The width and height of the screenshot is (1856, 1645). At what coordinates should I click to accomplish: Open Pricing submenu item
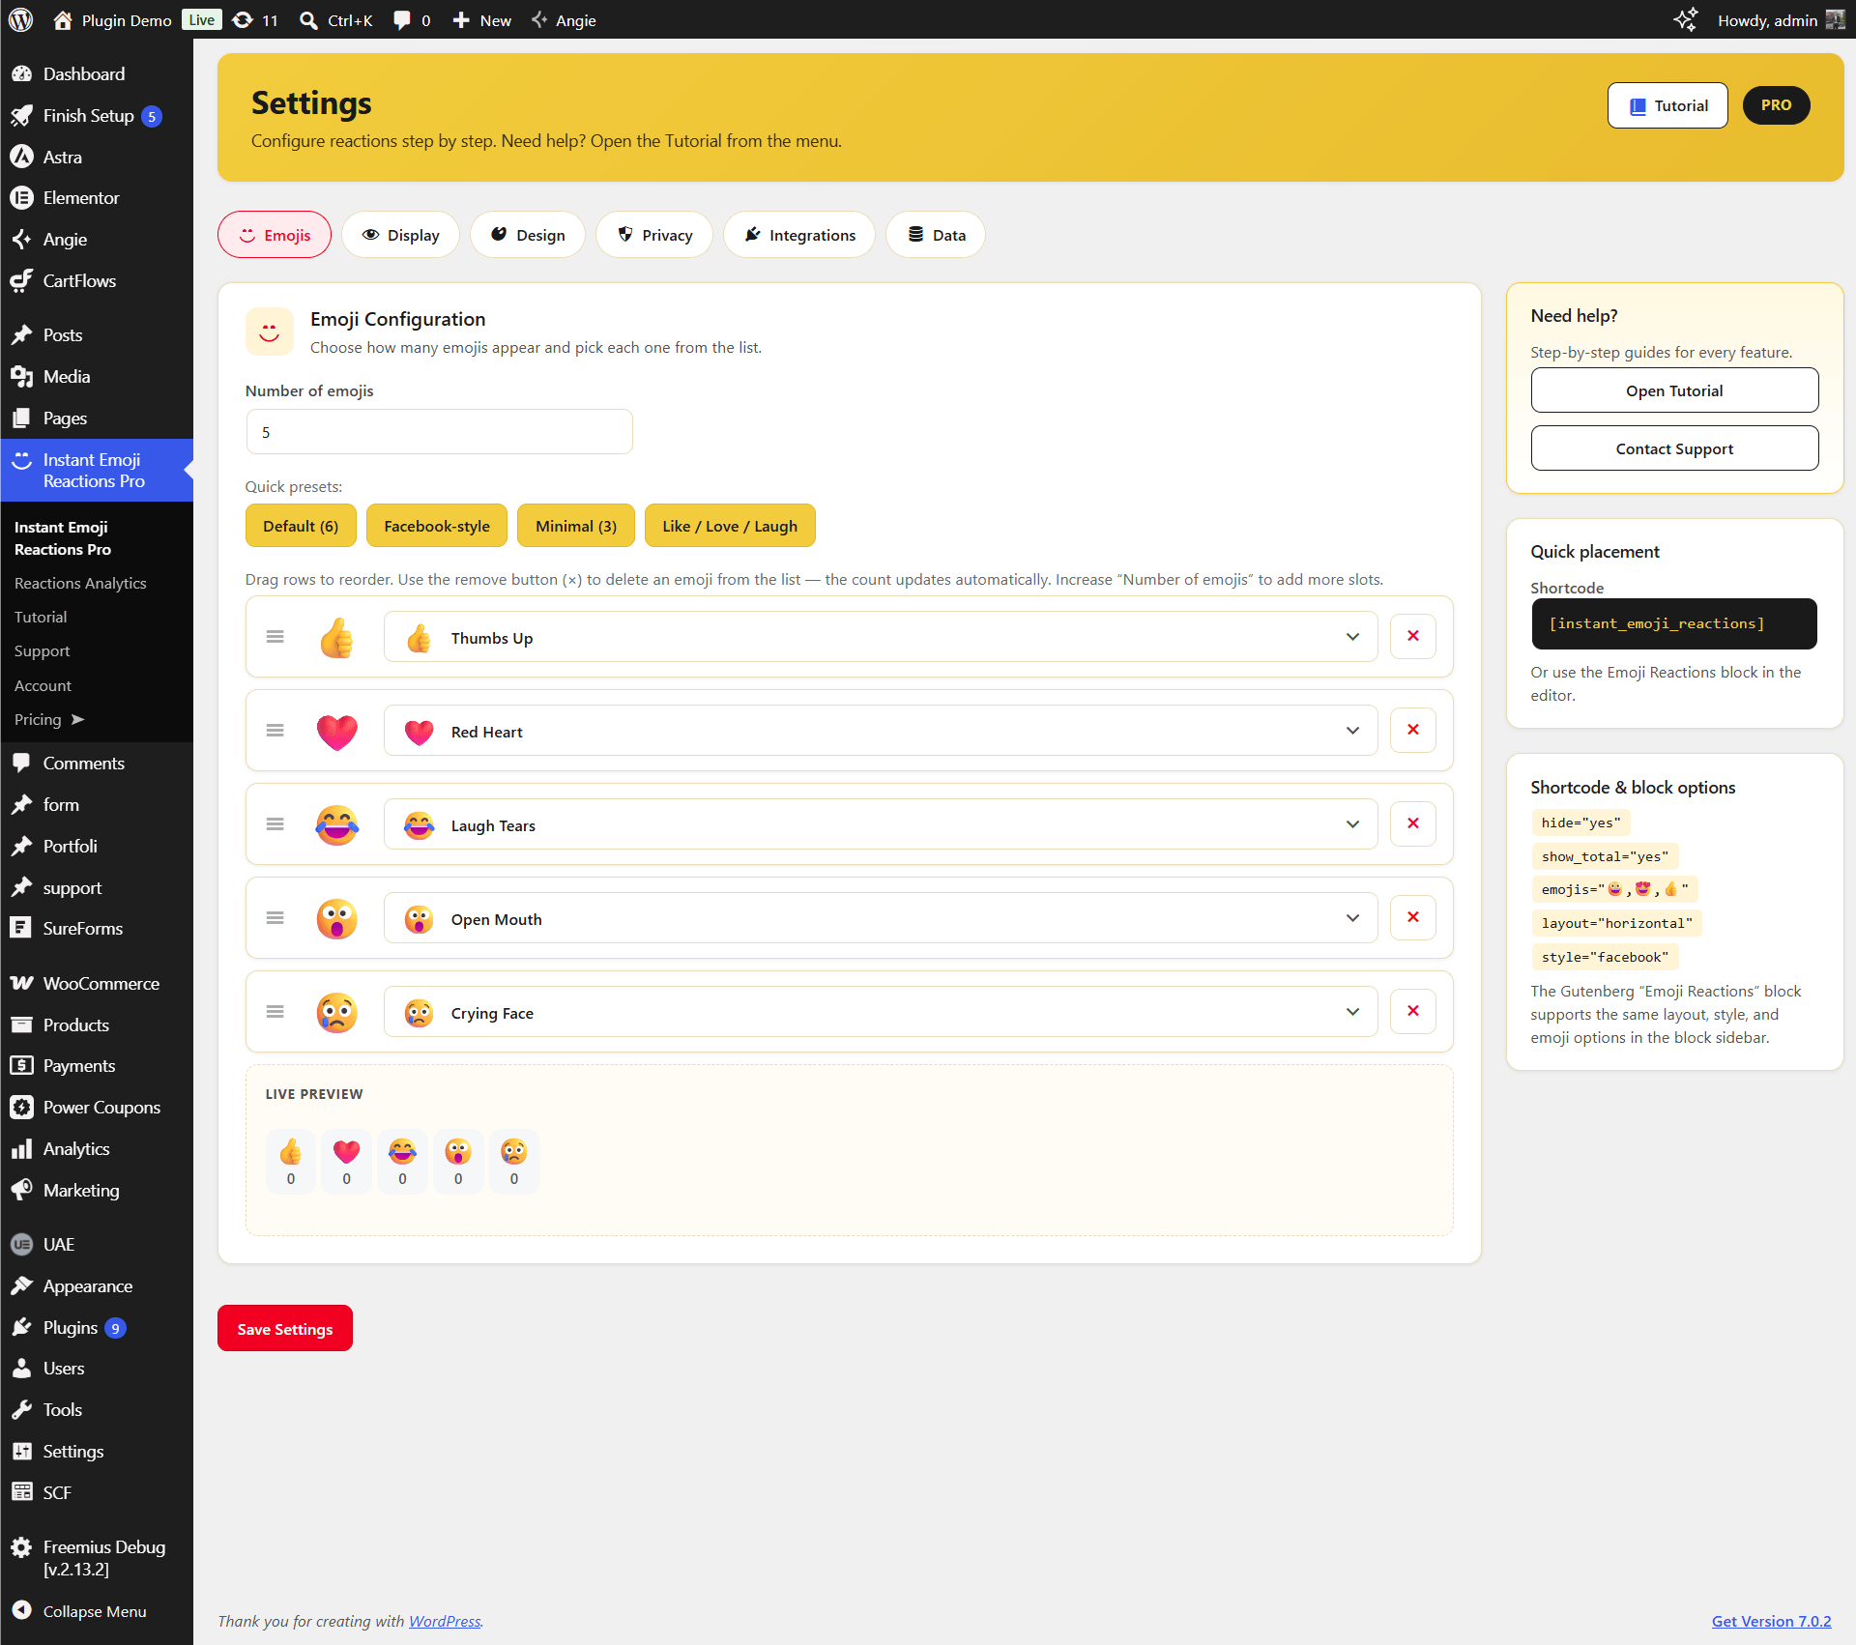48,719
